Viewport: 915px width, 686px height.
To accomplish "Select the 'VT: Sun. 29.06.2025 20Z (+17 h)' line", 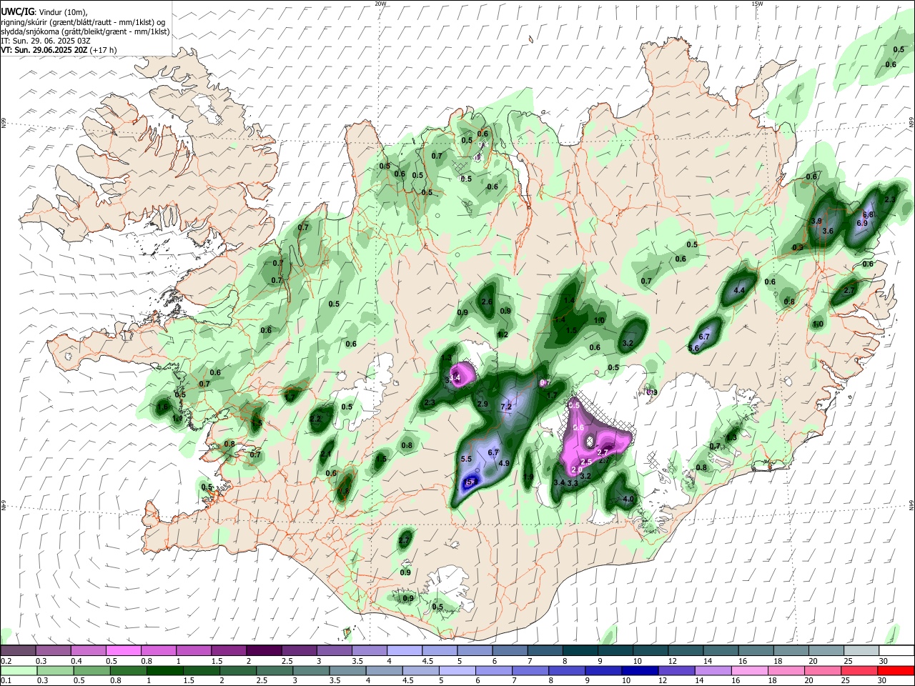I will [x=59, y=50].
